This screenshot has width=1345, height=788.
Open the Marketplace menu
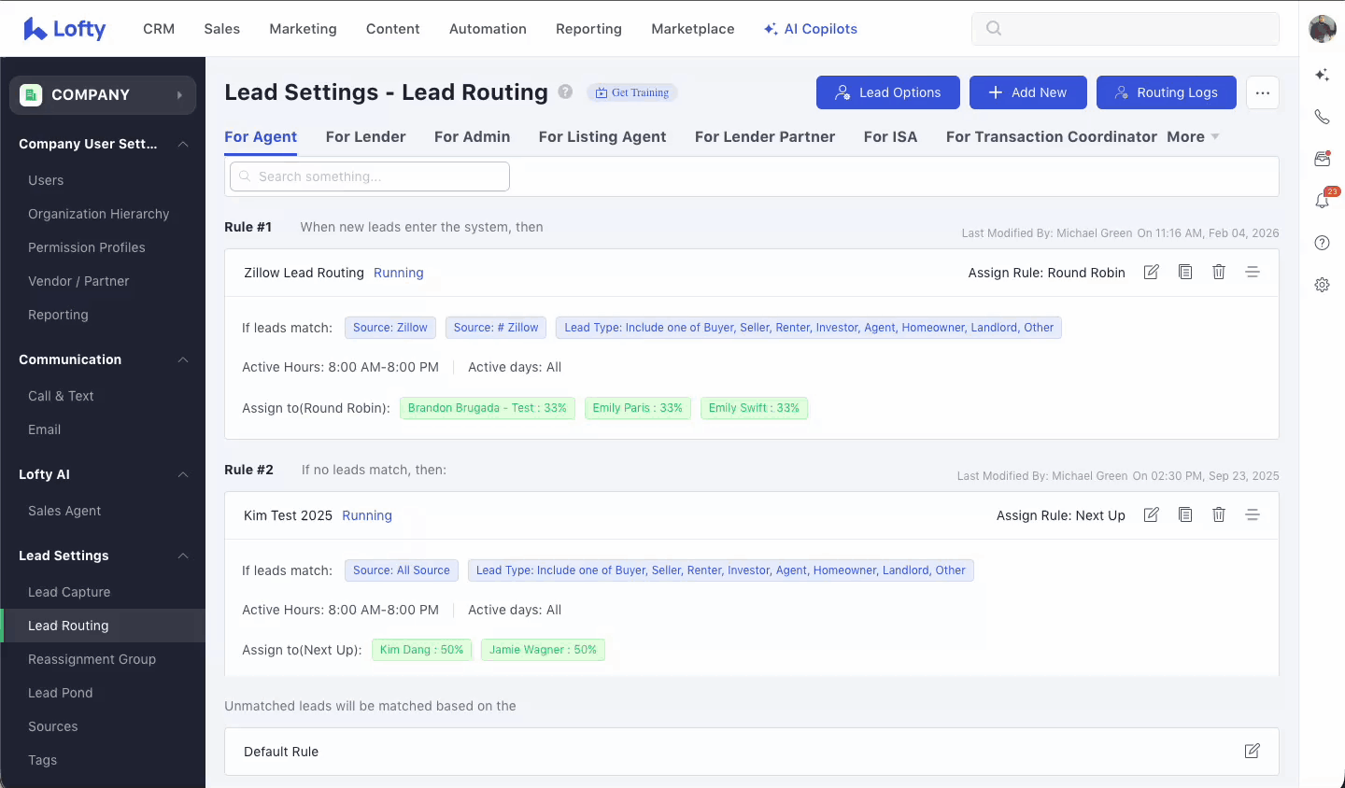point(693,29)
